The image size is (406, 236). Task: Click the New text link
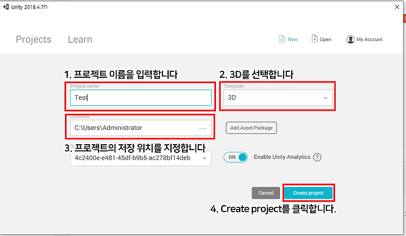pyautogui.click(x=292, y=39)
